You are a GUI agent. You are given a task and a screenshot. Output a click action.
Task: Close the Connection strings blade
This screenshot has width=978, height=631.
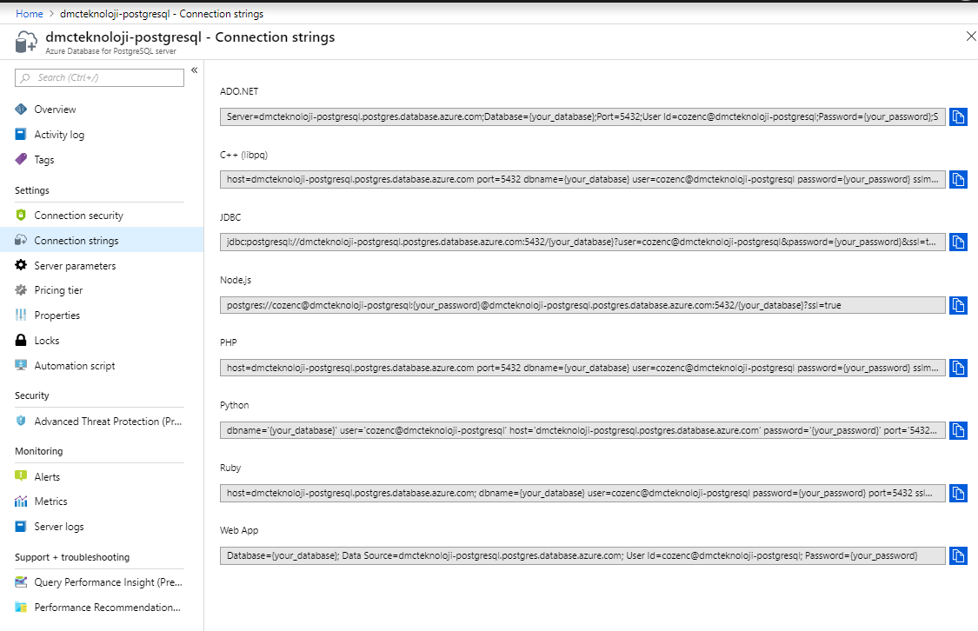(971, 37)
